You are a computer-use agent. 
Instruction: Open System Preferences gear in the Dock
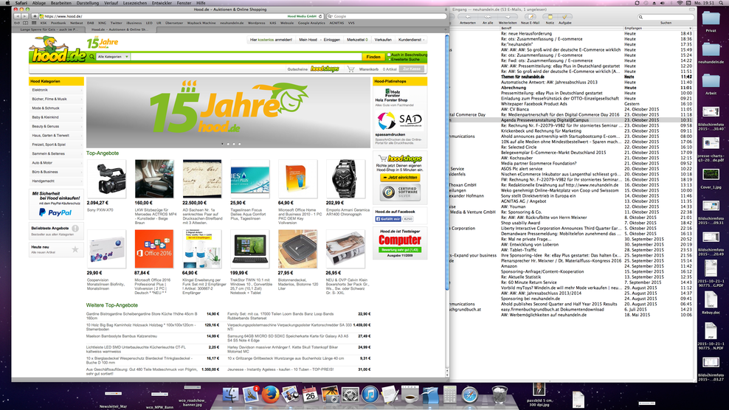pos(350,395)
